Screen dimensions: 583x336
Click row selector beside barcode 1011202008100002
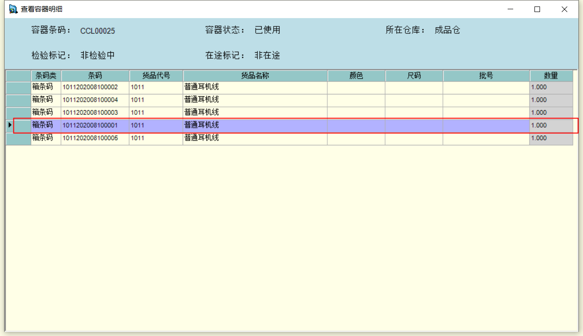pyautogui.click(x=18, y=87)
